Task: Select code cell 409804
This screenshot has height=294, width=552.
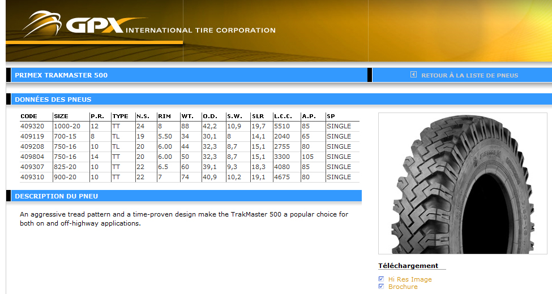Action: click(32, 157)
